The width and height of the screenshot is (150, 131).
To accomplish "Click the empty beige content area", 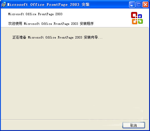I will (75, 78).
